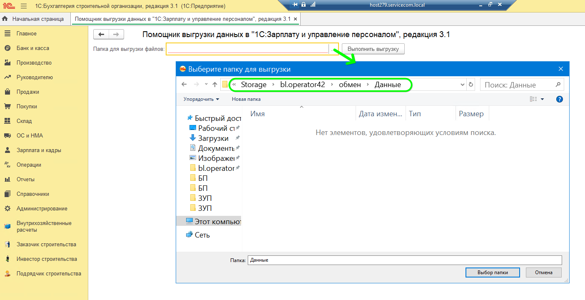Go up one folder level in dialog
585x300 pixels.
click(x=215, y=85)
